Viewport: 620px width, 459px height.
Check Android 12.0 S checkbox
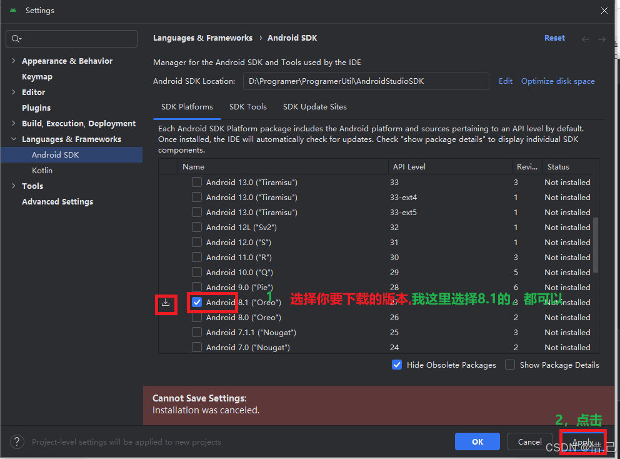point(196,242)
